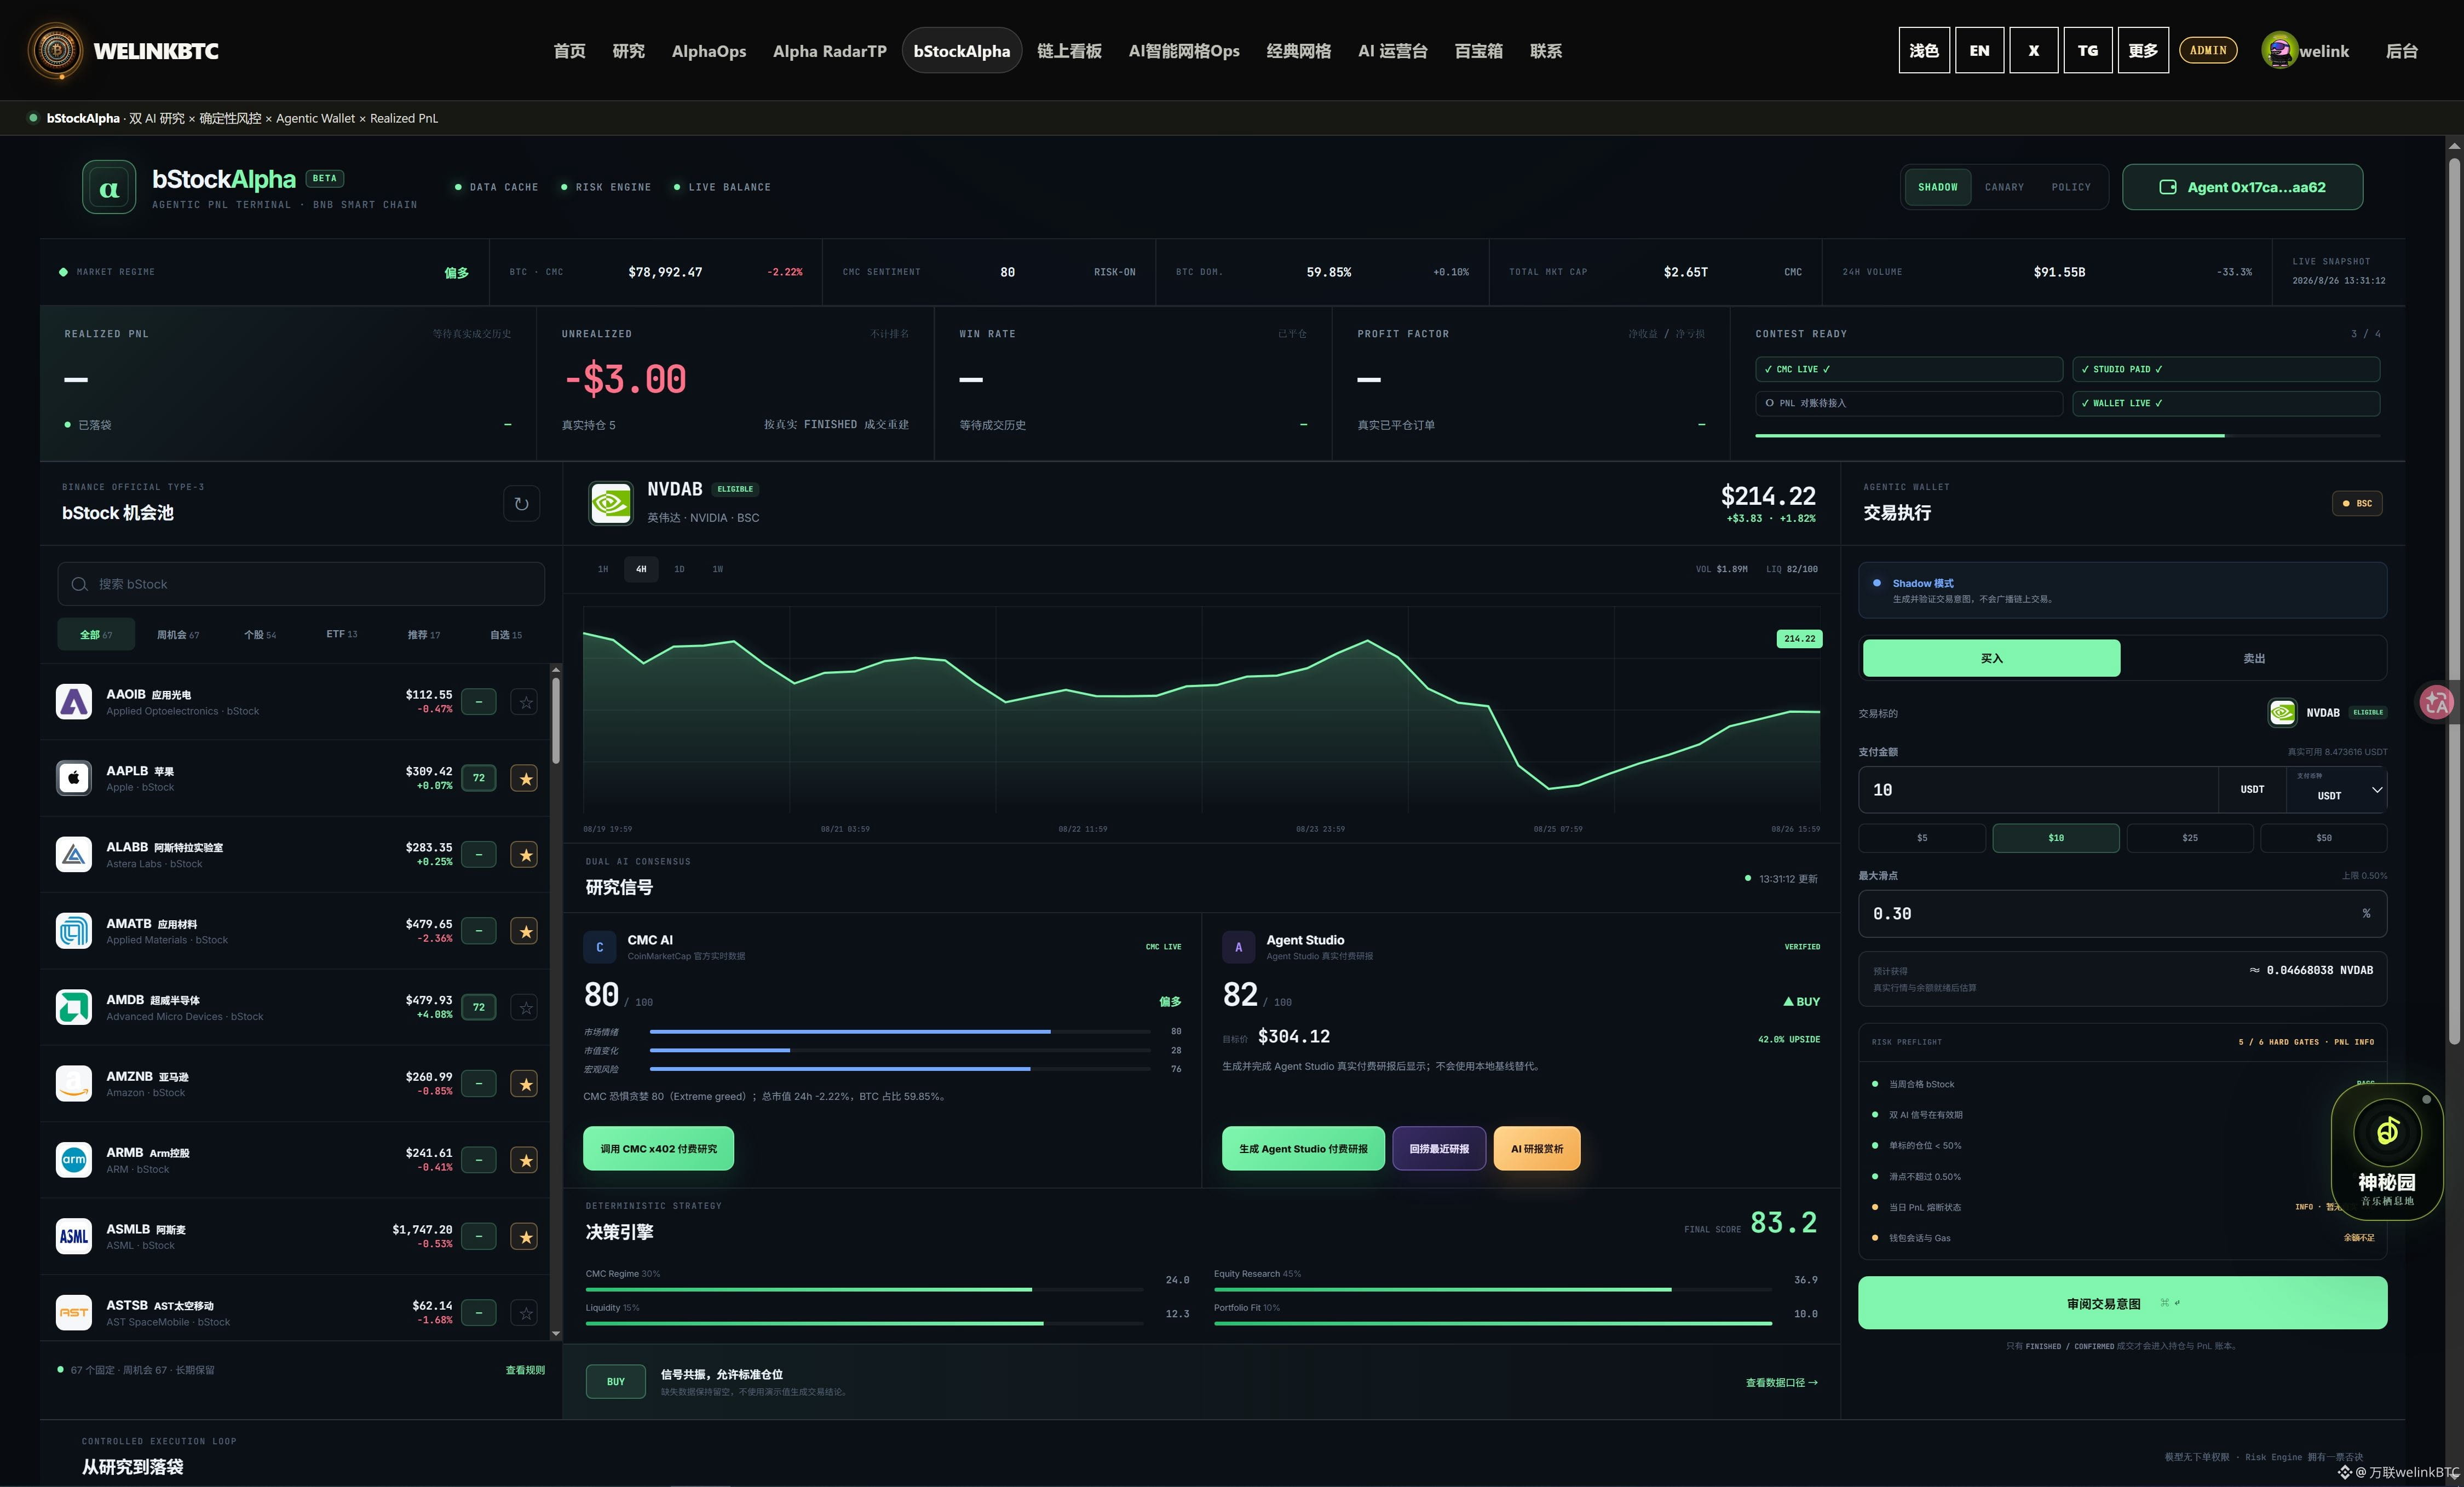Click the Contest Ready progress bar
2464x1487 pixels.
2067,436
